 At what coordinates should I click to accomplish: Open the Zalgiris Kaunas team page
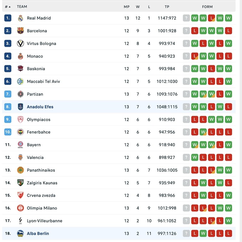tap(42, 183)
